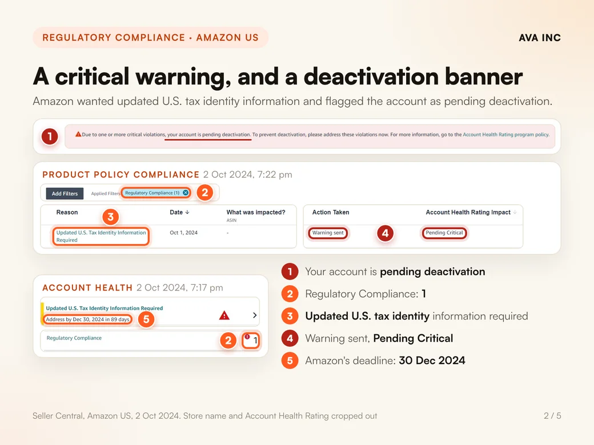Click the ASIN sub-label under What was impacted
Image resolution: width=594 pixels, height=445 pixels.
click(x=231, y=220)
